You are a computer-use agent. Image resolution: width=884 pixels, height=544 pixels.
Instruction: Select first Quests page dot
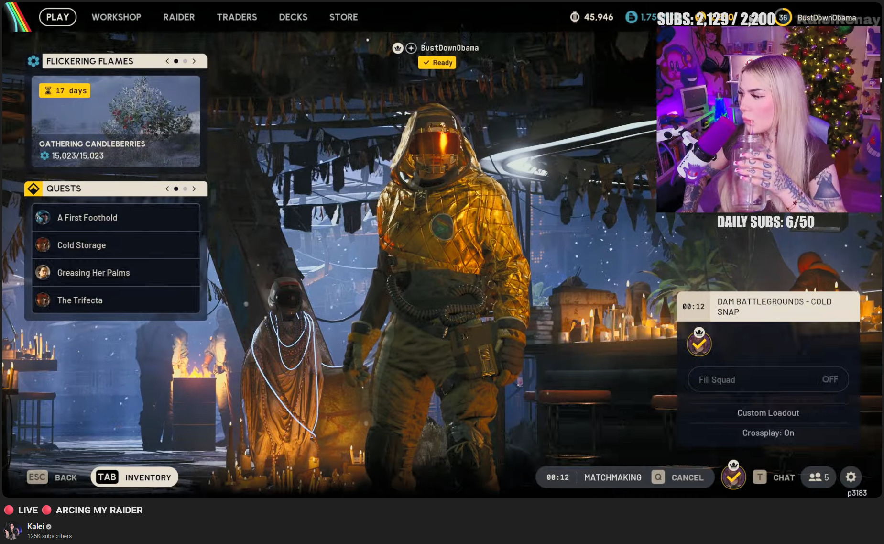176,189
